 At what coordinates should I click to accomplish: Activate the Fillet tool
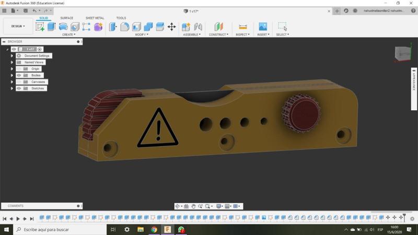click(124, 27)
